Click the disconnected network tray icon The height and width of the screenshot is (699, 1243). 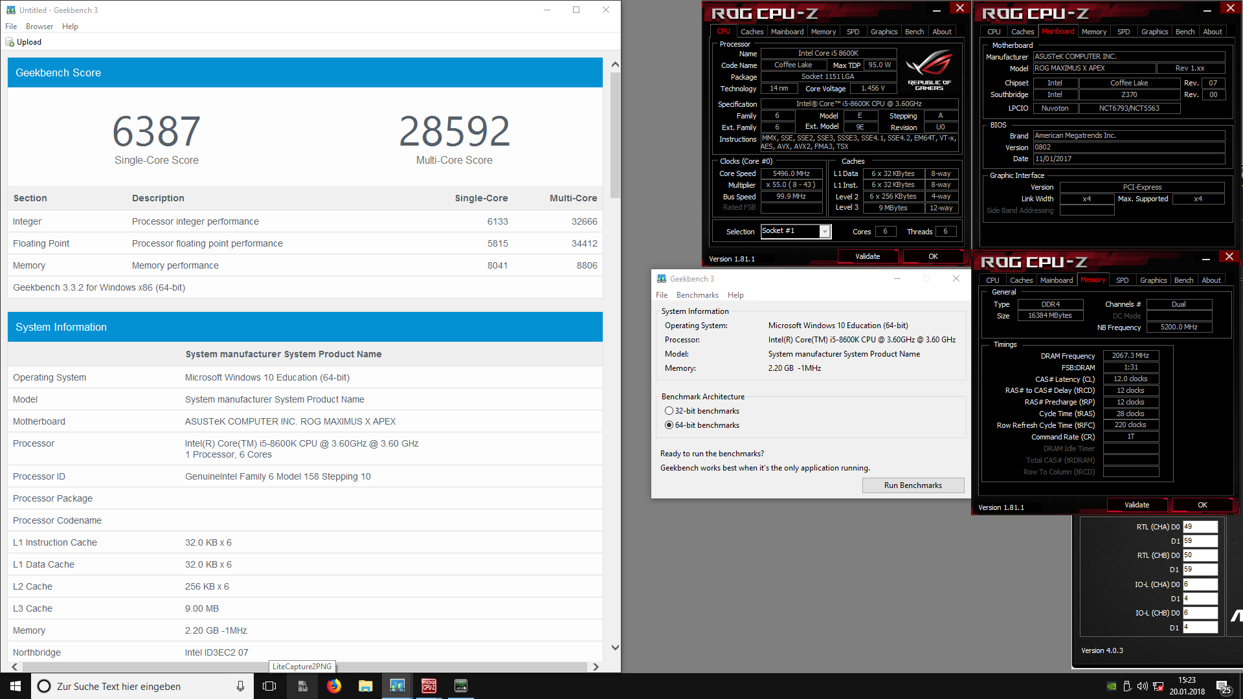1158,686
